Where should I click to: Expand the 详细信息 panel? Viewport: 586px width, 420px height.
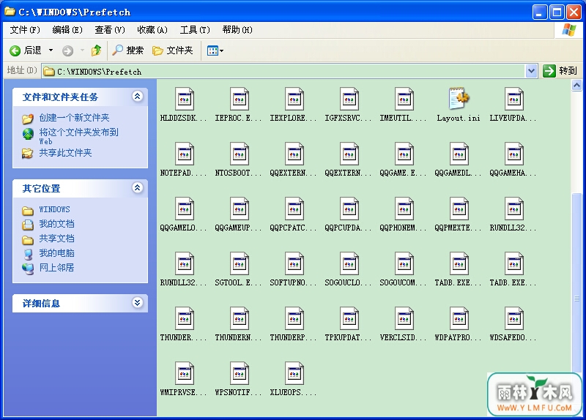tap(138, 302)
